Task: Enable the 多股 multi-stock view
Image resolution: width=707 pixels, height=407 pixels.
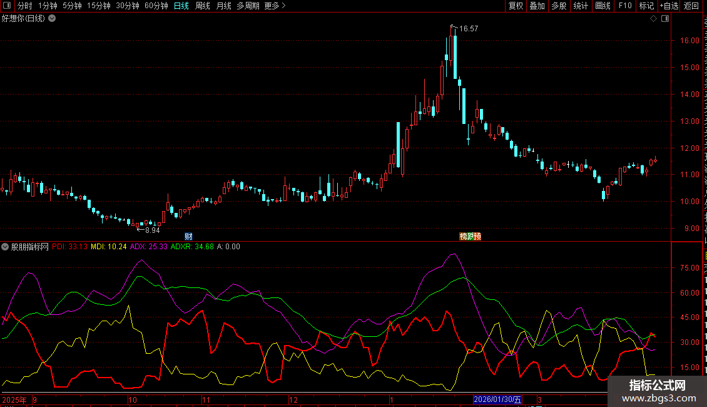Action: pyautogui.click(x=559, y=6)
